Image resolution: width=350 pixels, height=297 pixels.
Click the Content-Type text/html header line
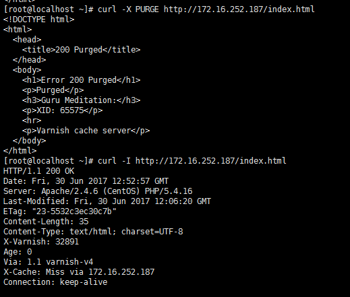(93, 232)
